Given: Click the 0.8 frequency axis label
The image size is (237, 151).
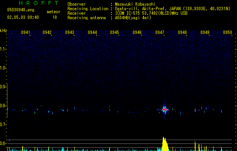Looking at the screenshot, I should (3, 106).
